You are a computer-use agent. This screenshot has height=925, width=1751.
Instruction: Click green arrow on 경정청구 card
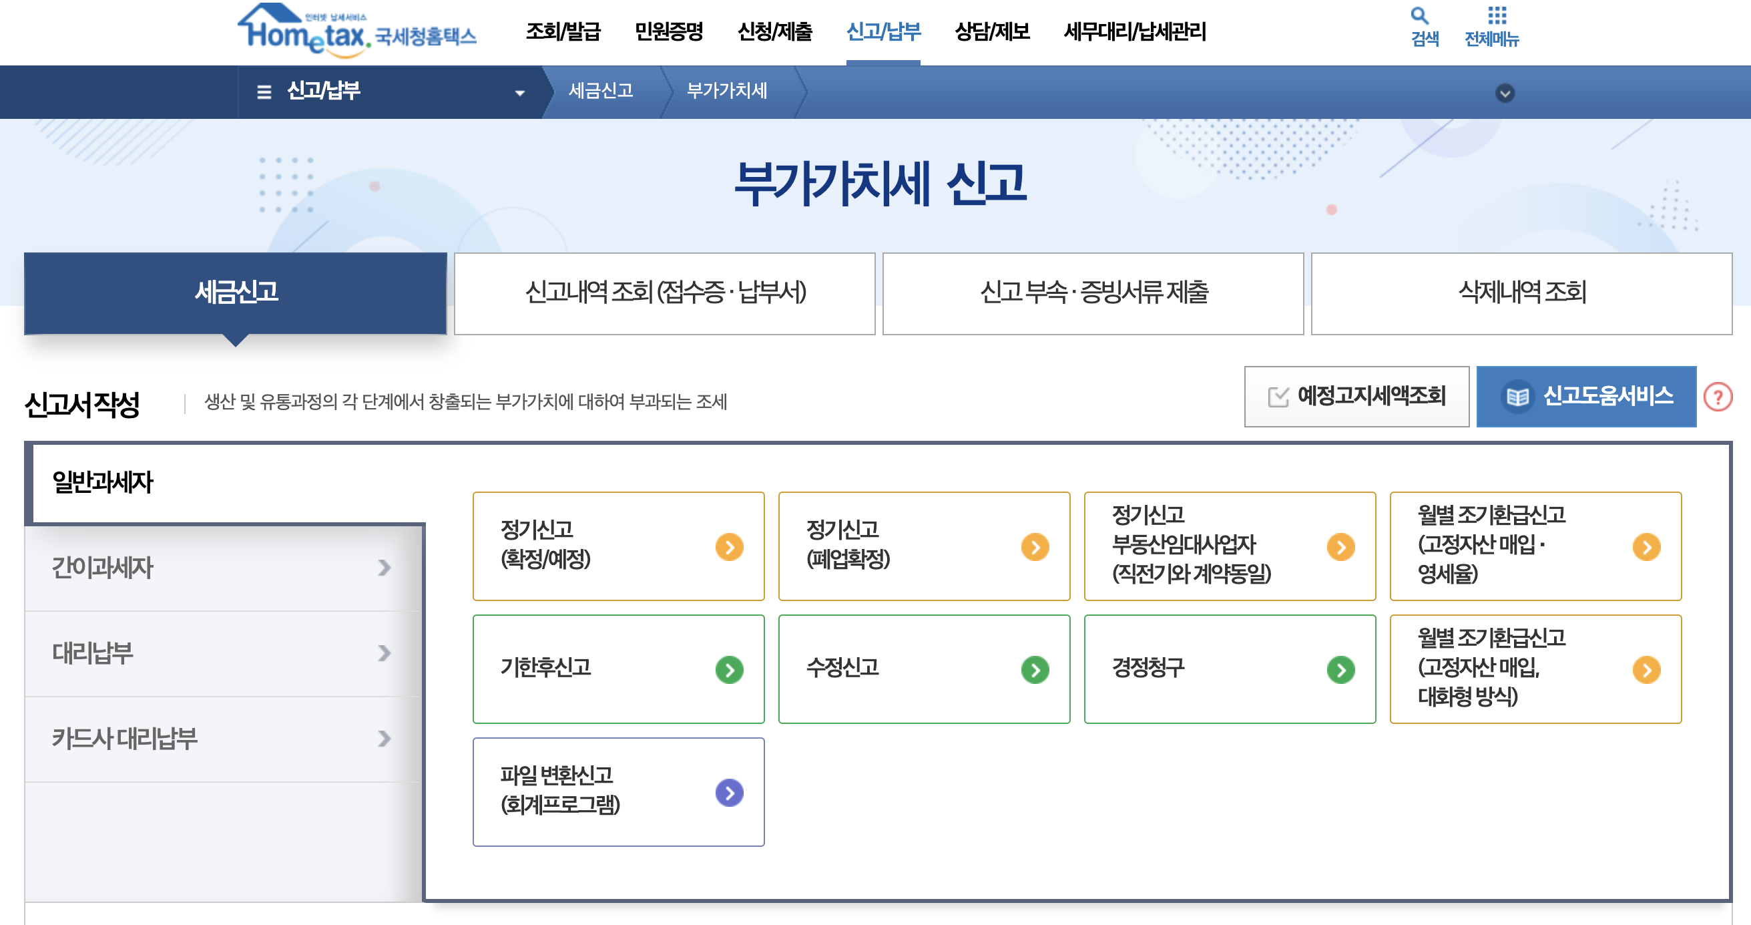[1340, 670]
